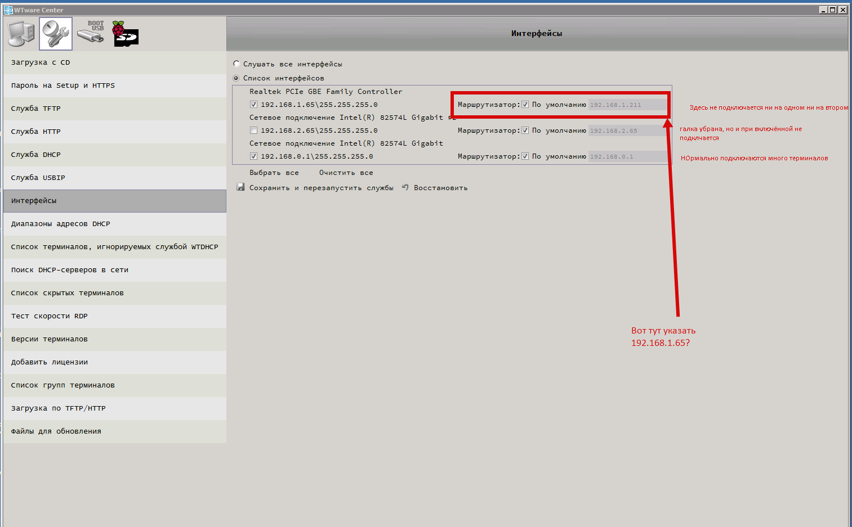Select Интерфейсы in the sidebar

(x=115, y=201)
